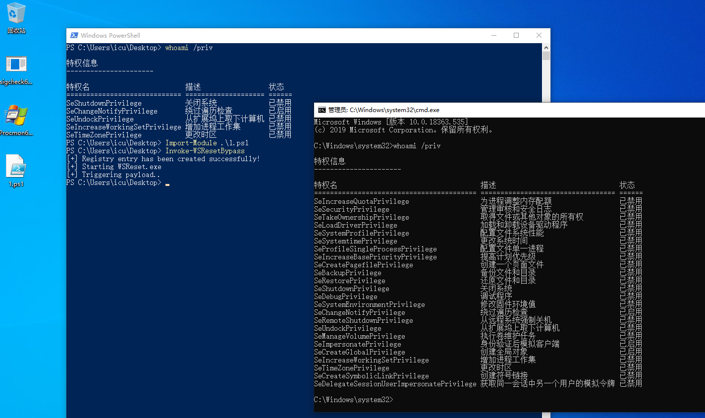Viewport: 705px width, 418px height.
Task: Select the 1.ps1 script file icon
Action: pyautogui.click(x=16, y=171)
